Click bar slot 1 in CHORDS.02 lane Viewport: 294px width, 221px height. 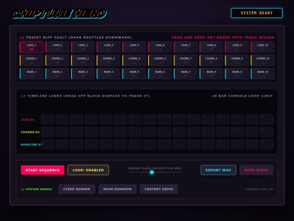tap(47, 132)
